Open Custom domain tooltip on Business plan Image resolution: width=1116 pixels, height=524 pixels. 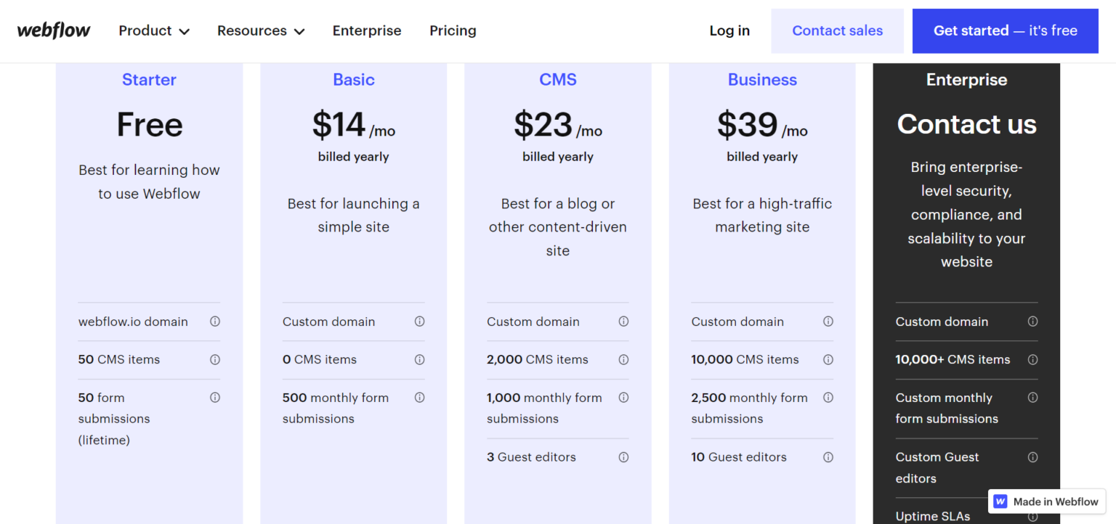[x=828, y=321]
